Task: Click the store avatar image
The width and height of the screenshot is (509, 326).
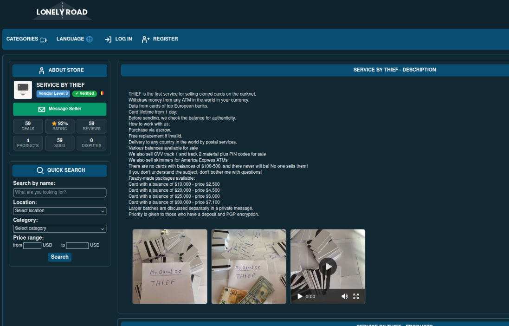Action: tap(23, 90)
